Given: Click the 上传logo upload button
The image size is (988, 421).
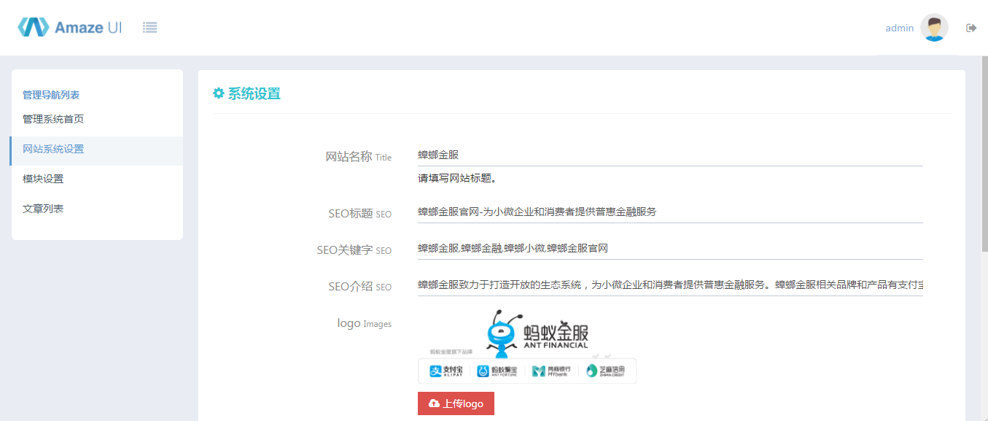Looking at the screenshot, I should 456,403.
